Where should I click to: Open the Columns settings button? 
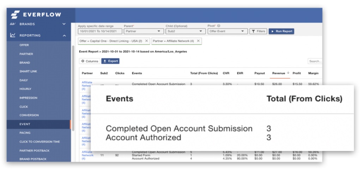(x=90, y=61)
